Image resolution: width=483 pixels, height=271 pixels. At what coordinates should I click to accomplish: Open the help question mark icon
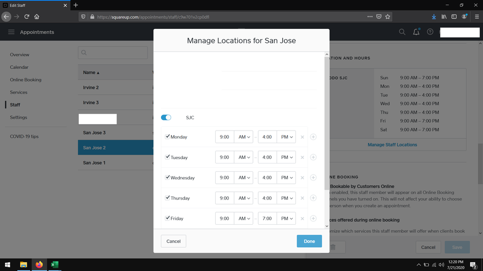coord(430,32)
